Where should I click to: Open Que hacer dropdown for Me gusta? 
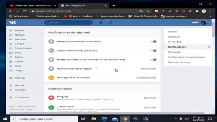(x=150, y=98)
